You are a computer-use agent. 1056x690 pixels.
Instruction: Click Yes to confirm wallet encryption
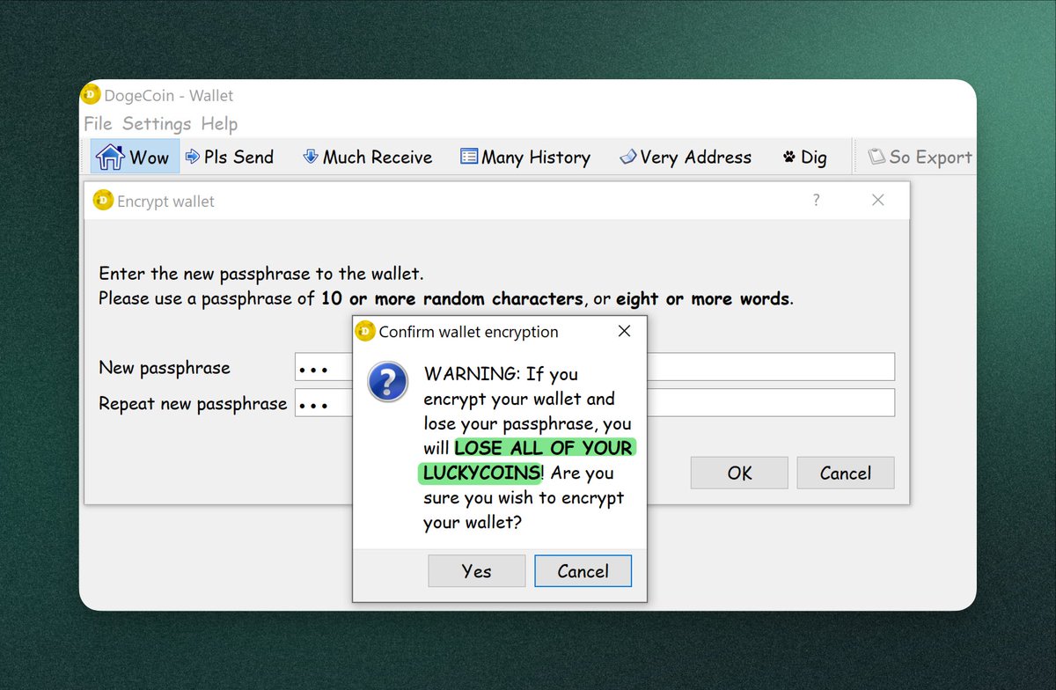[x=476, y=571]
